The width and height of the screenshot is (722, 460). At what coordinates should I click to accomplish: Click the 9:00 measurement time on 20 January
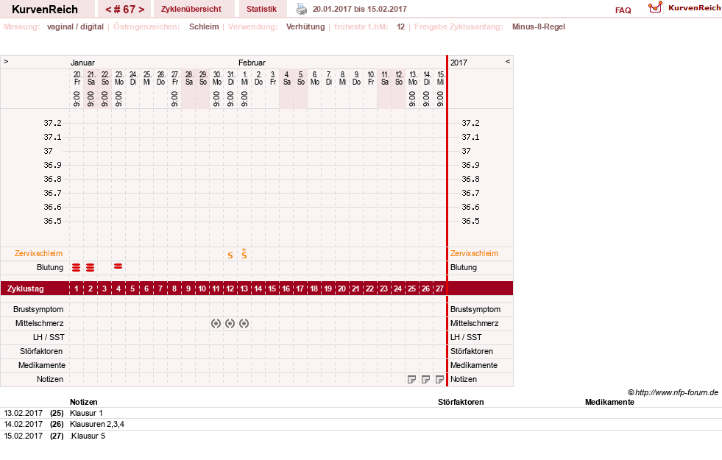(77, 99)
